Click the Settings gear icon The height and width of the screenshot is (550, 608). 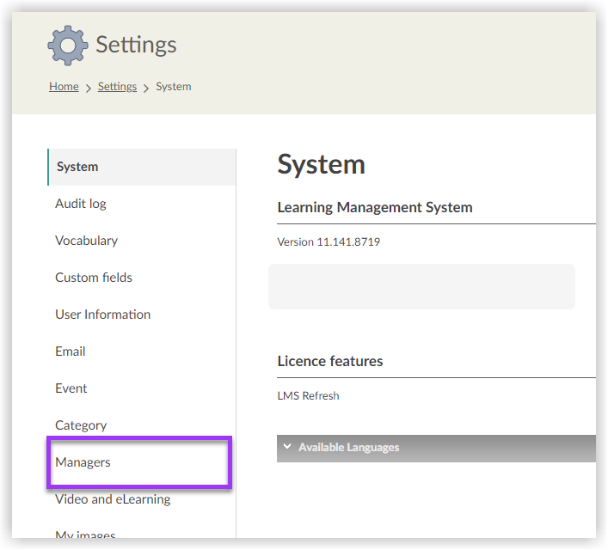(68, 46)
